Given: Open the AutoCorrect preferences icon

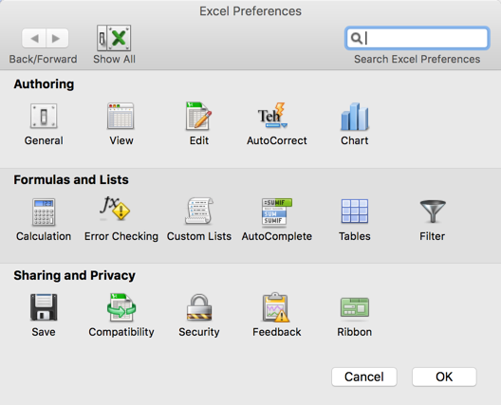Looking at the screenshot, I should 273,116.
